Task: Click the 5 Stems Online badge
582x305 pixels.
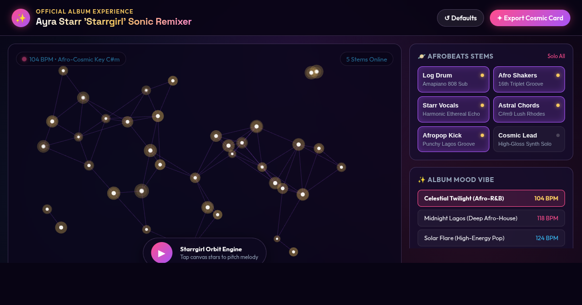Action: click(367, 59)
